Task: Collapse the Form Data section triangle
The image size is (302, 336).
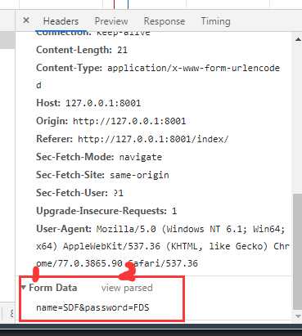Action: click(x=24, y=287)
